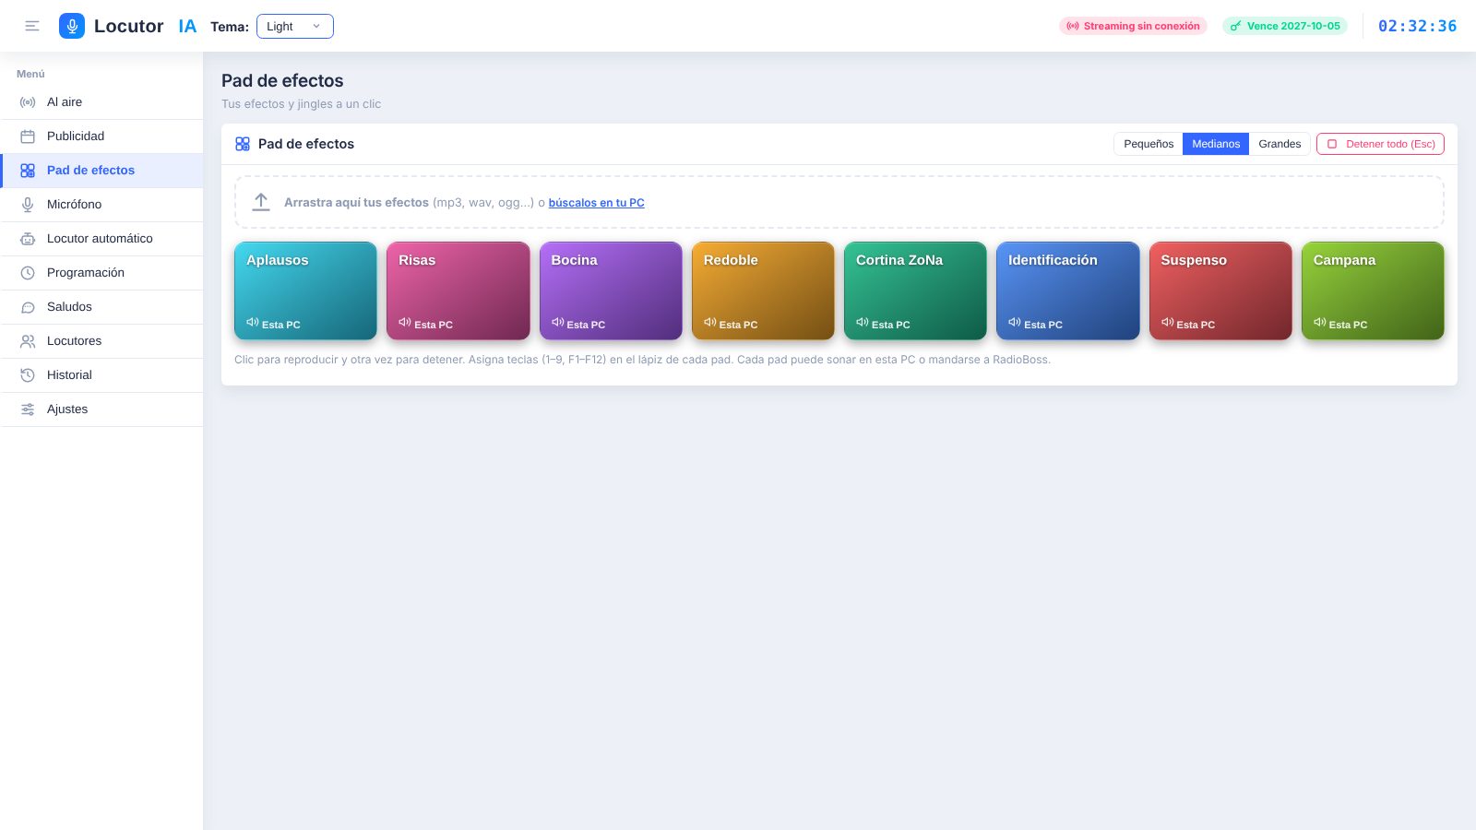
Task: Click the speaker icon on Campana pad
Action: [x=1319, y=323]
